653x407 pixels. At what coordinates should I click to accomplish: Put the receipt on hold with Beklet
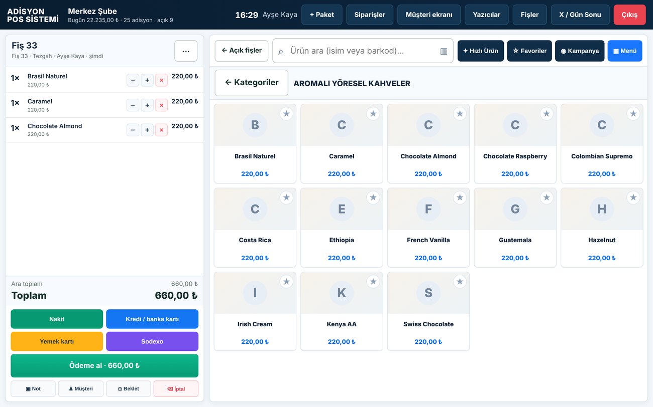(129, 389)
